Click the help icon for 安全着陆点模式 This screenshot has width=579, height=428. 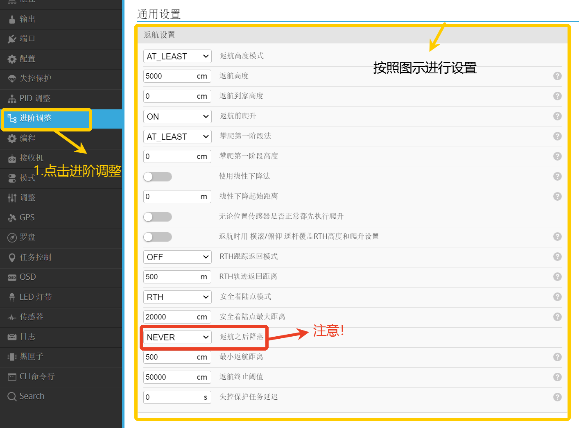point(557,297)
